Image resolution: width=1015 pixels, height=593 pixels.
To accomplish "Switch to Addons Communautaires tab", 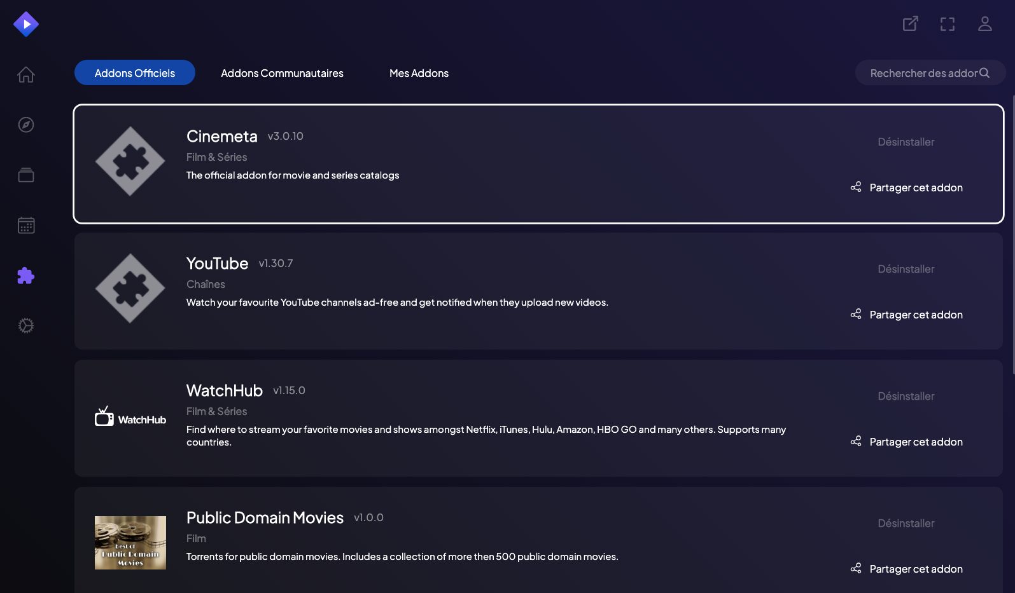I will (282, 73).
